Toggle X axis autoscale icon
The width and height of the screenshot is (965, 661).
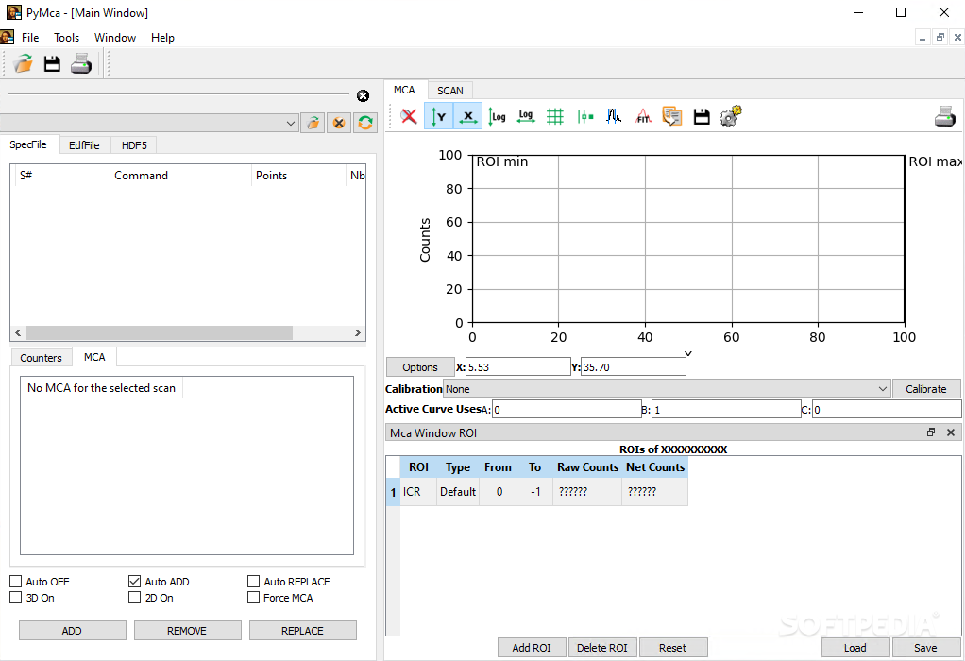tap(467, 116)
